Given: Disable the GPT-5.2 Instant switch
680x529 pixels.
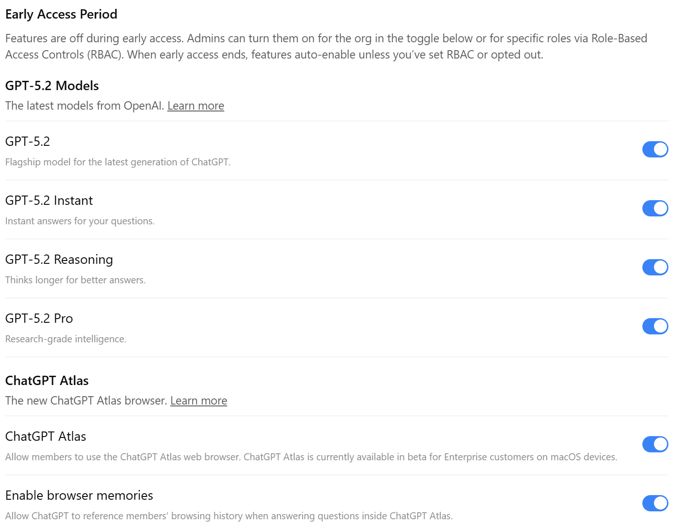Looking at the screenshot, I should [655, 209].
